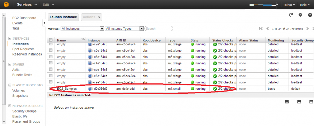Open the settings gear icon
Image resolution: width=314 pixels, height=126 pixels.
coord(300,15)
